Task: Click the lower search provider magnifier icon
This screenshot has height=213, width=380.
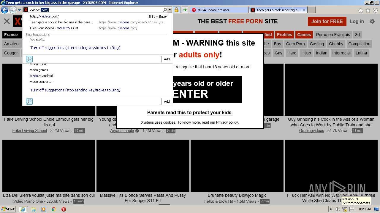Action: click(29, 101)
